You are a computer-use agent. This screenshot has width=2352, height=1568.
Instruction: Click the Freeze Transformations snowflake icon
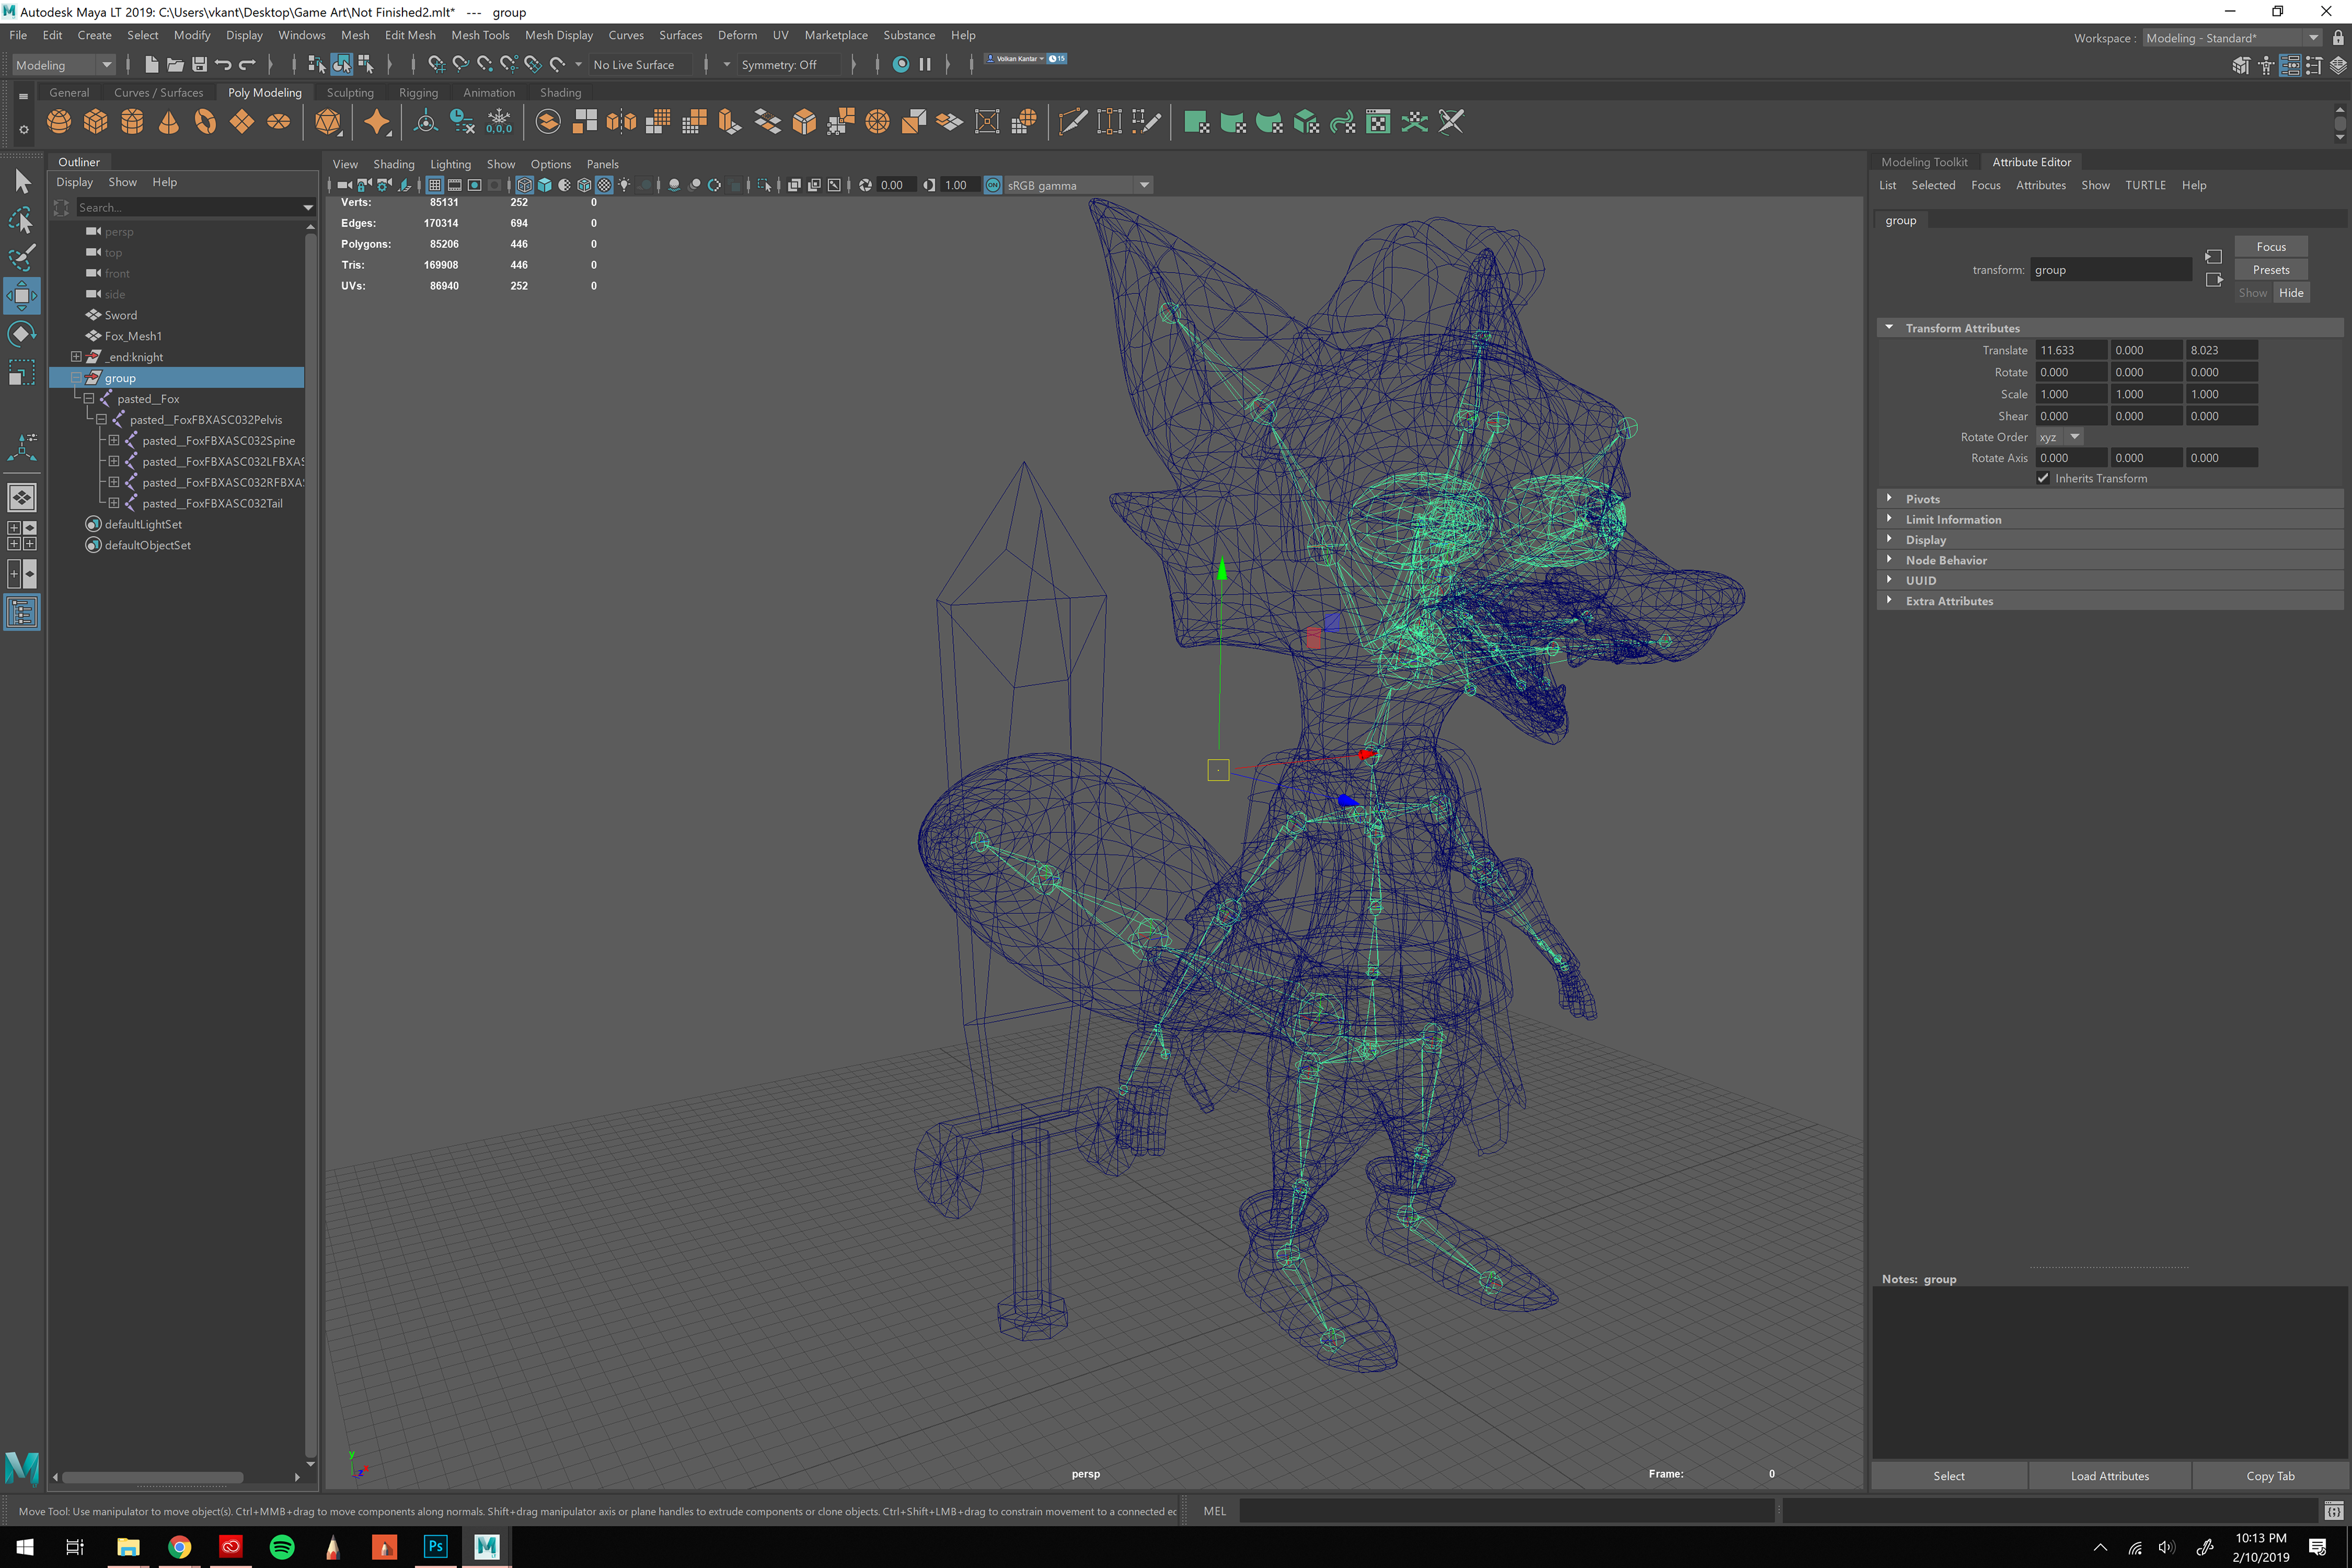click(499, 122)
